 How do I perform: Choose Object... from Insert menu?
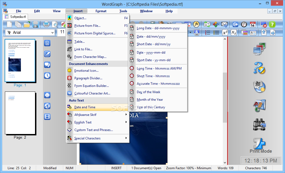98,18
